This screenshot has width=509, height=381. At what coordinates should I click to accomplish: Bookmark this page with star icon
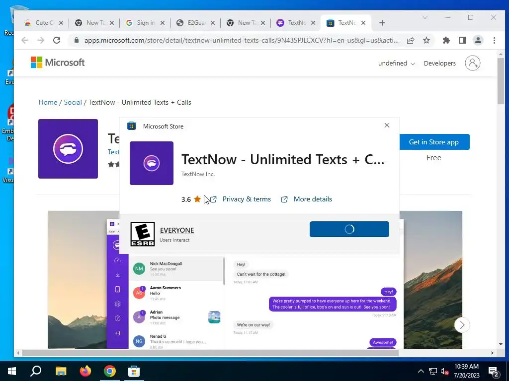pos(426,40)
